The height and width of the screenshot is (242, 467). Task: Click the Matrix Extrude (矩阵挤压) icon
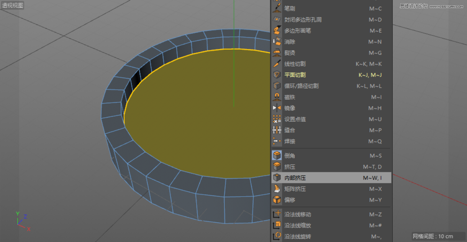click(x=277, y=189)
